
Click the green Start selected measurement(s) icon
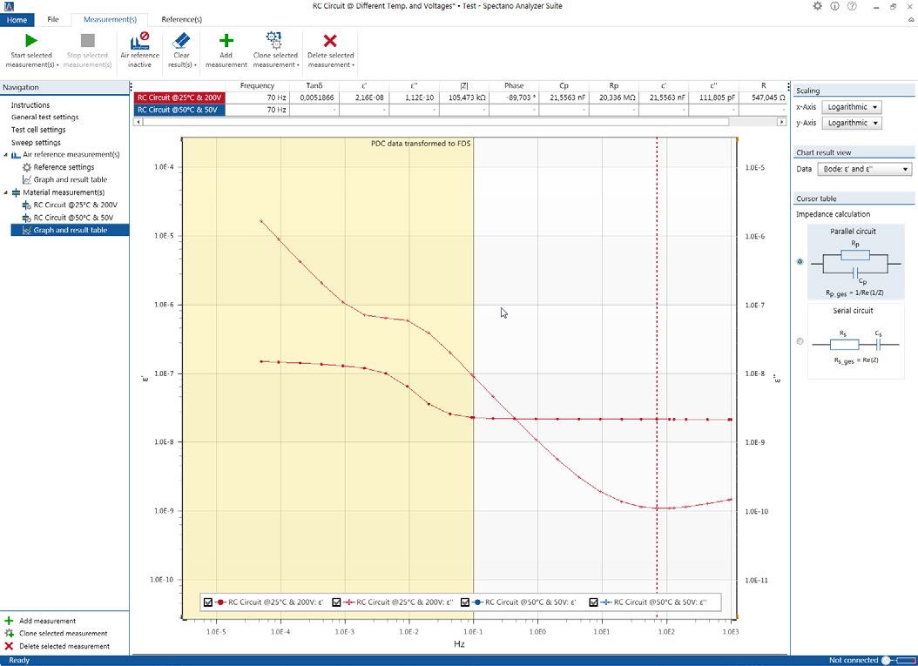(x=31, y=41)
